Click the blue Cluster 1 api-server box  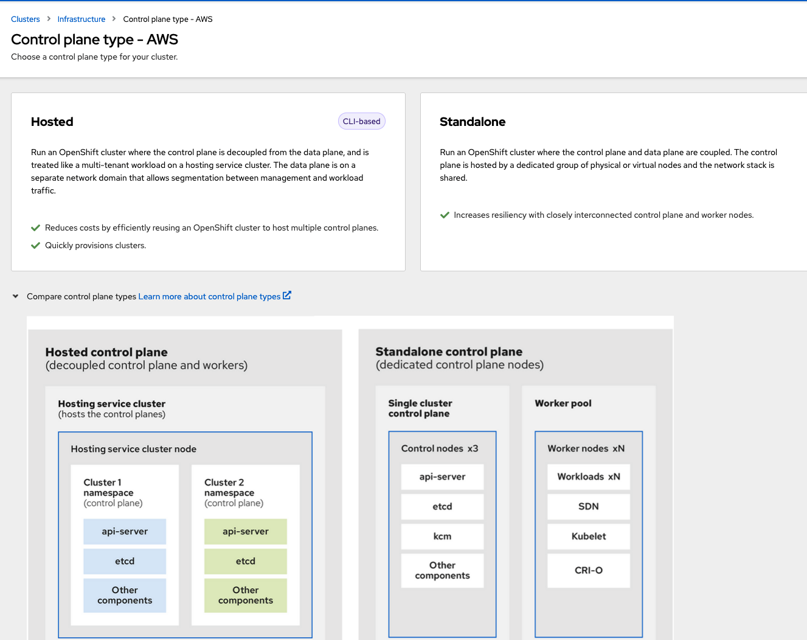[125, 532]
